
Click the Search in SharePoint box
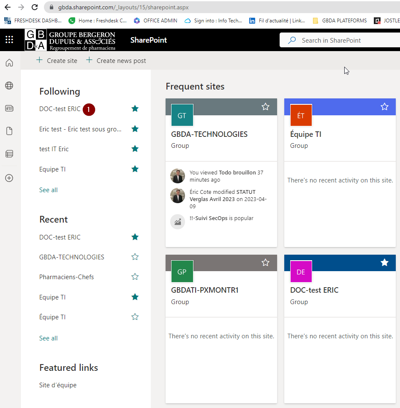[x=340, y=40]
